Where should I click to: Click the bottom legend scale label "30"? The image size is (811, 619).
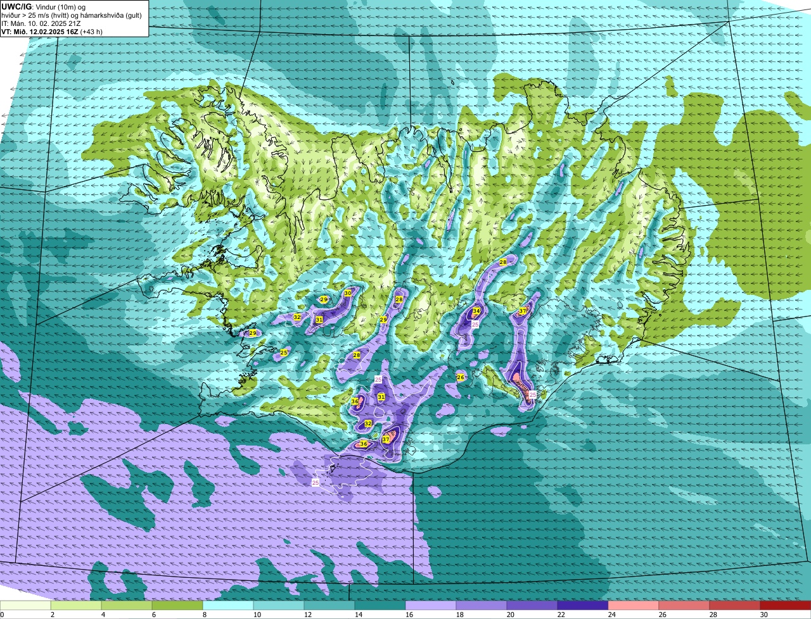(764, 615)
